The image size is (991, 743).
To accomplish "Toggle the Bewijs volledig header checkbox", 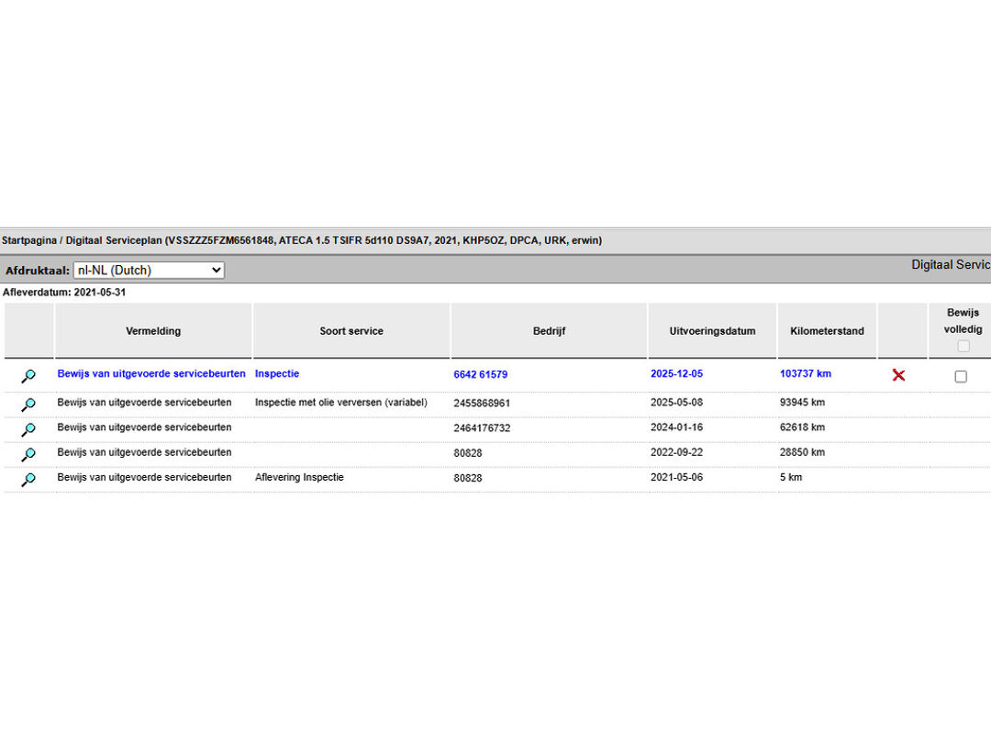I will 963,346.
